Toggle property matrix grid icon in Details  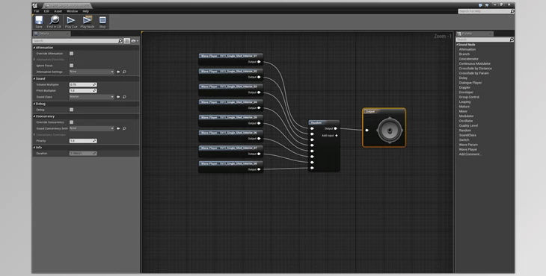(x=126, y=41)
